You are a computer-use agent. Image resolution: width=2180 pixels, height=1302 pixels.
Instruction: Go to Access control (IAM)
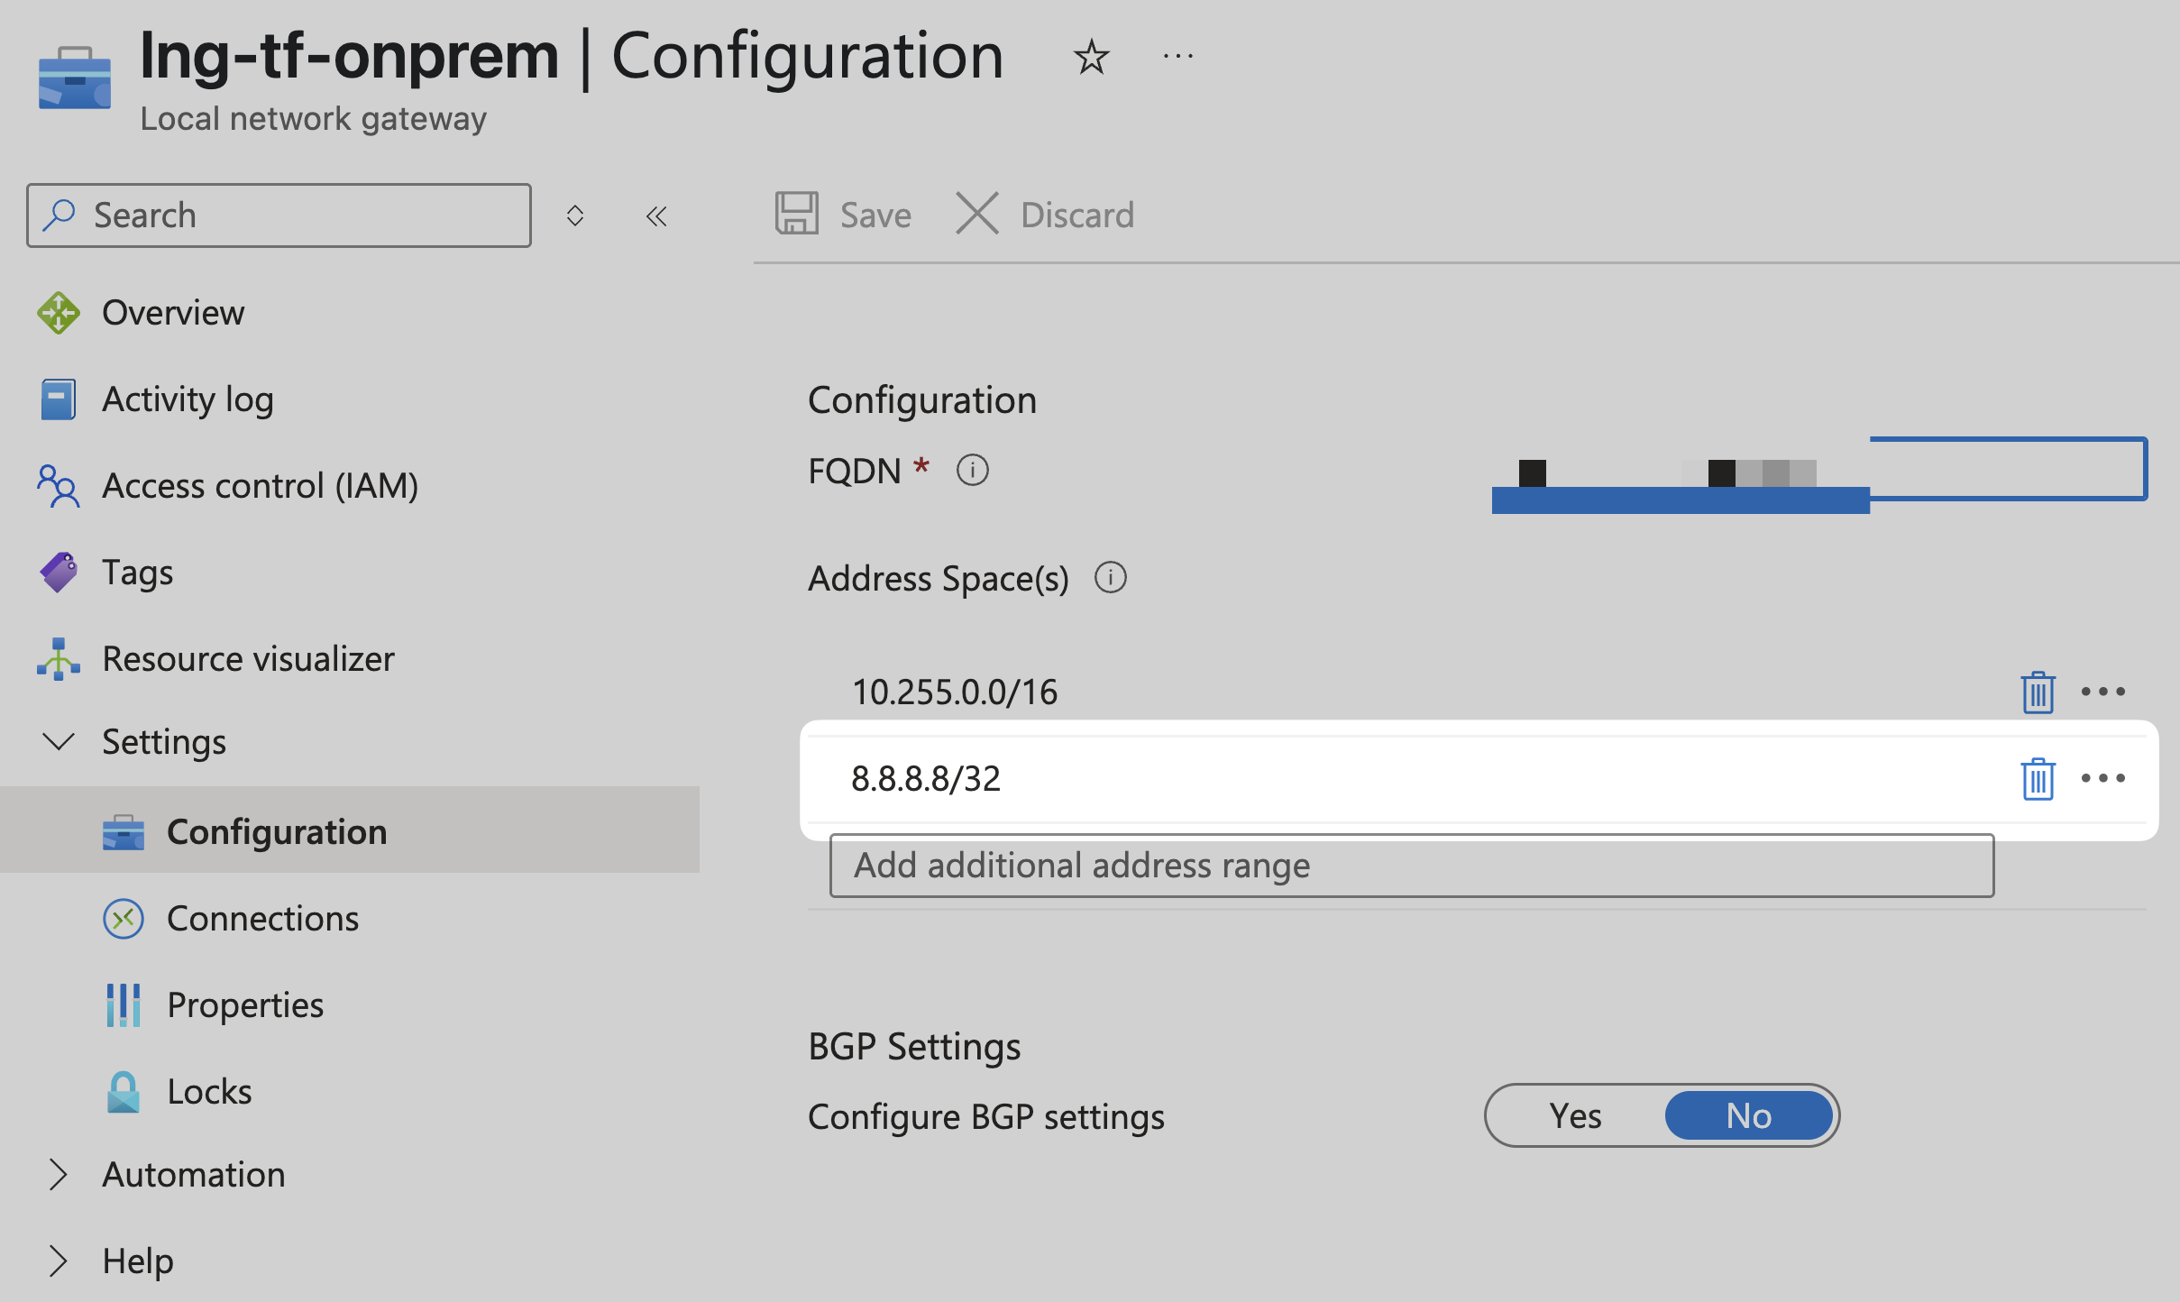[x=260, y=486]
